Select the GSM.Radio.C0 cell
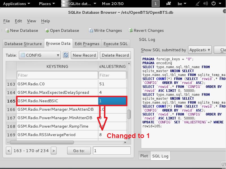 point(57,84)
